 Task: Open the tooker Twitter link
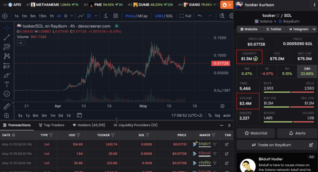(274, 29)
